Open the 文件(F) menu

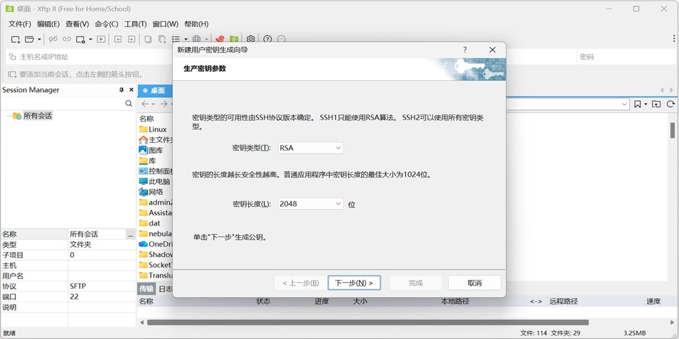[19, 24]
